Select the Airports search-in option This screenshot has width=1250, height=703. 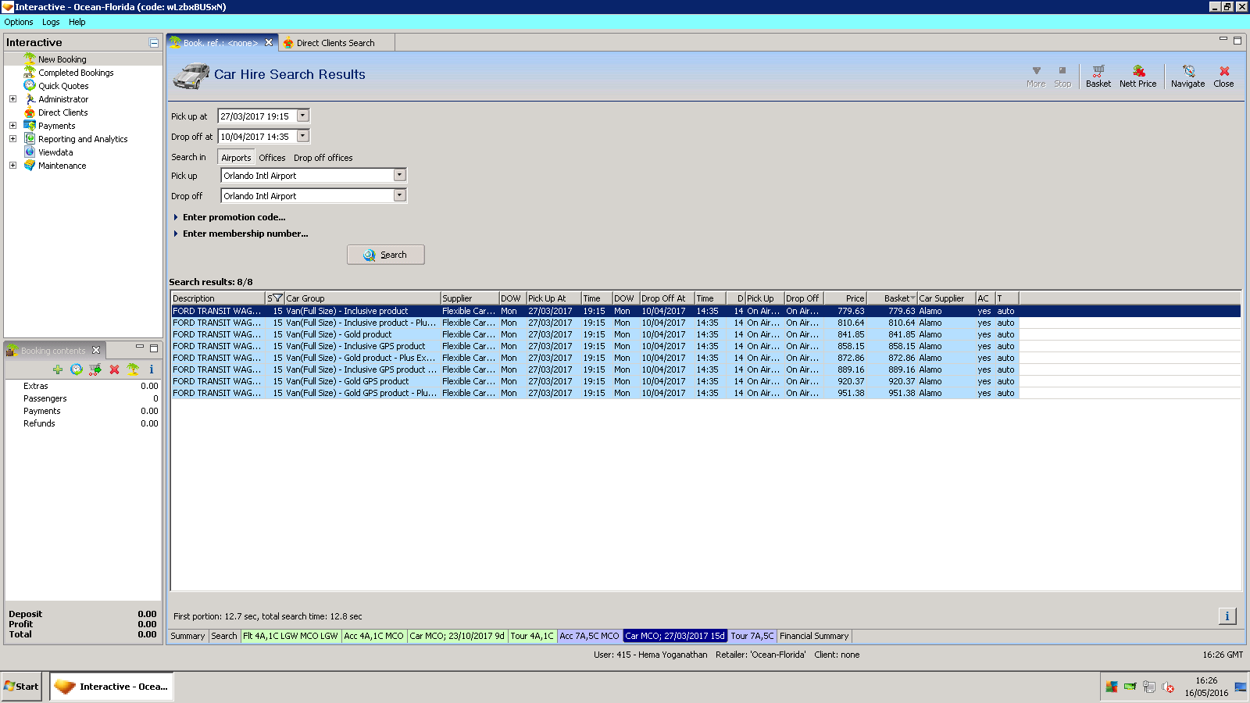tap(236, 158)
